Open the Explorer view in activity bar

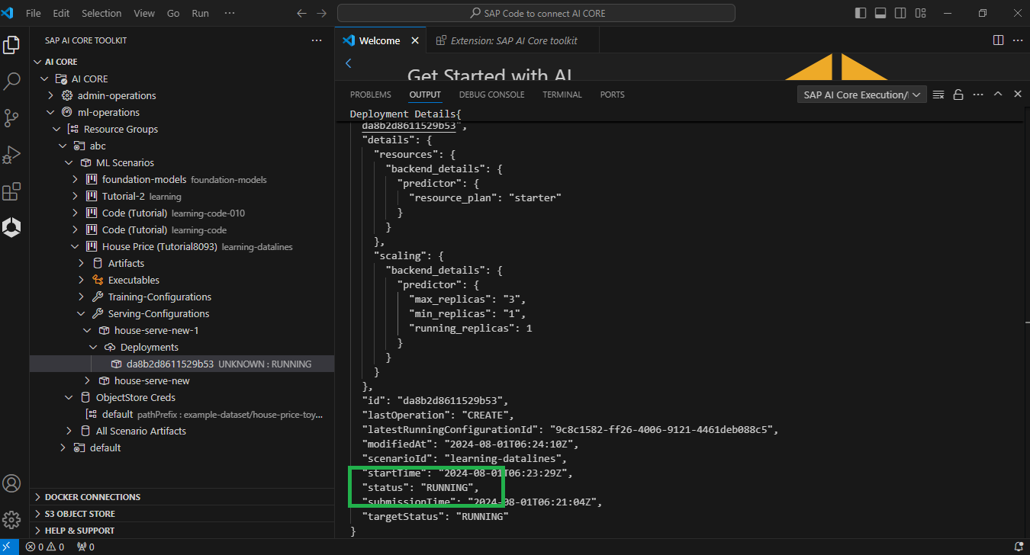pos(11,45)
